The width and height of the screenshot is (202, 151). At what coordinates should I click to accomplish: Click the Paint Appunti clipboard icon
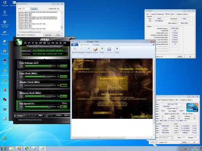point(74,49)
